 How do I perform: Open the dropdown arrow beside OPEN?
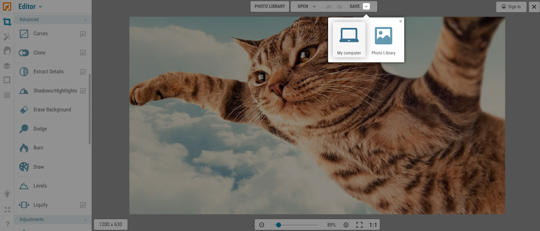click(x=314, y=6)
